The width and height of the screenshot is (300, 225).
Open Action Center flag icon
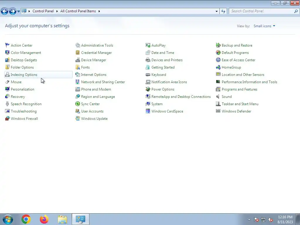(7, 45)
